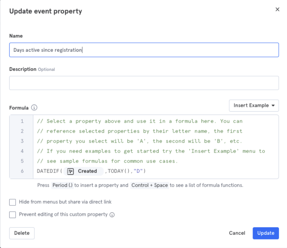Click the event icon in the Created chip
The image size is (287, 248).
tap(70, 171)
